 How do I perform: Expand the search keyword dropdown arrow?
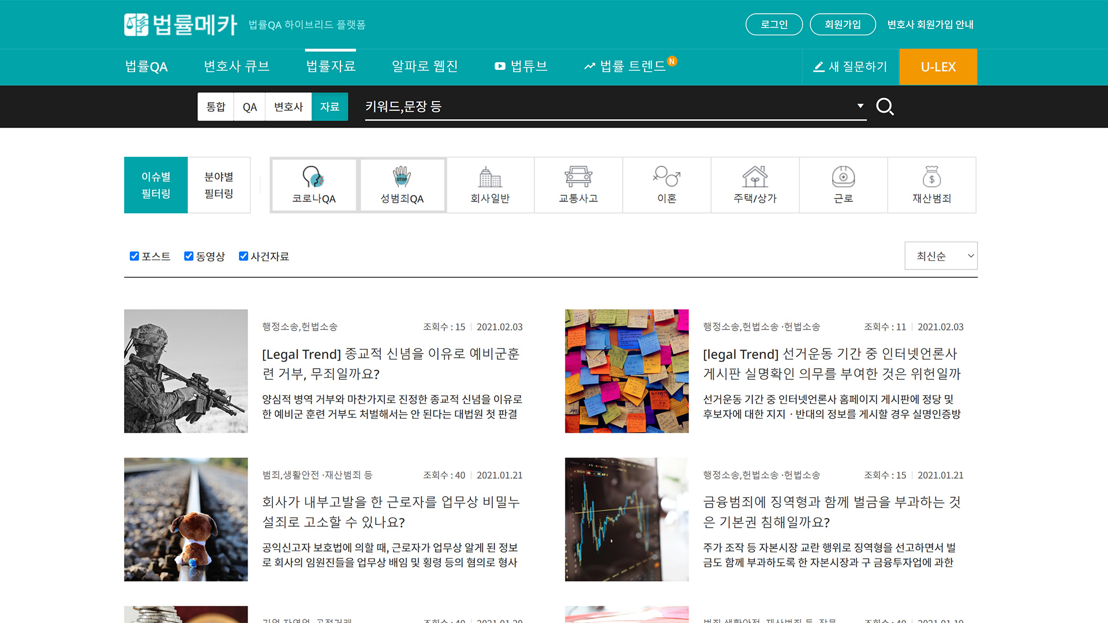860,106
